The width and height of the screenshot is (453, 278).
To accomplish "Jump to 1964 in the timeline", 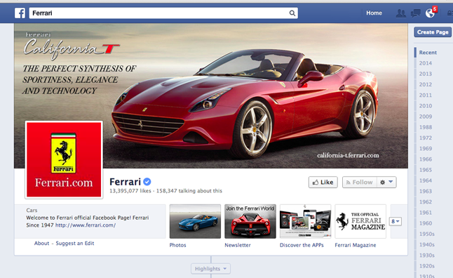I will (x=426, y=180).
